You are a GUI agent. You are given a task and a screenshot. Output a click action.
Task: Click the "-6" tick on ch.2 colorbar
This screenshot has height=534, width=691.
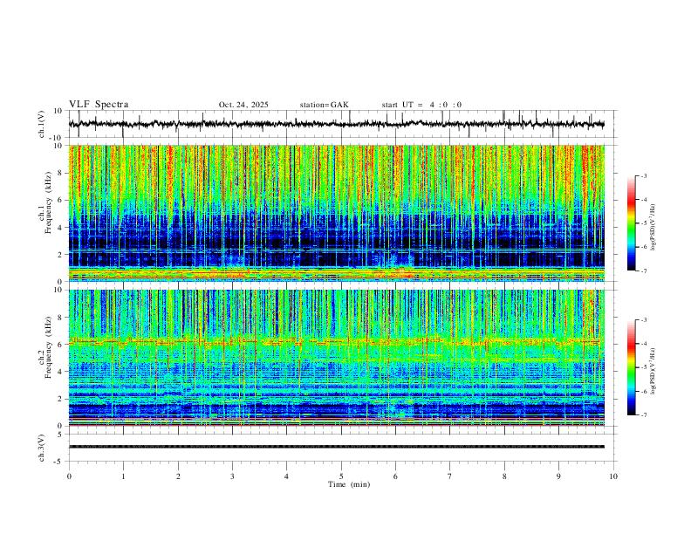click(643, 391)
